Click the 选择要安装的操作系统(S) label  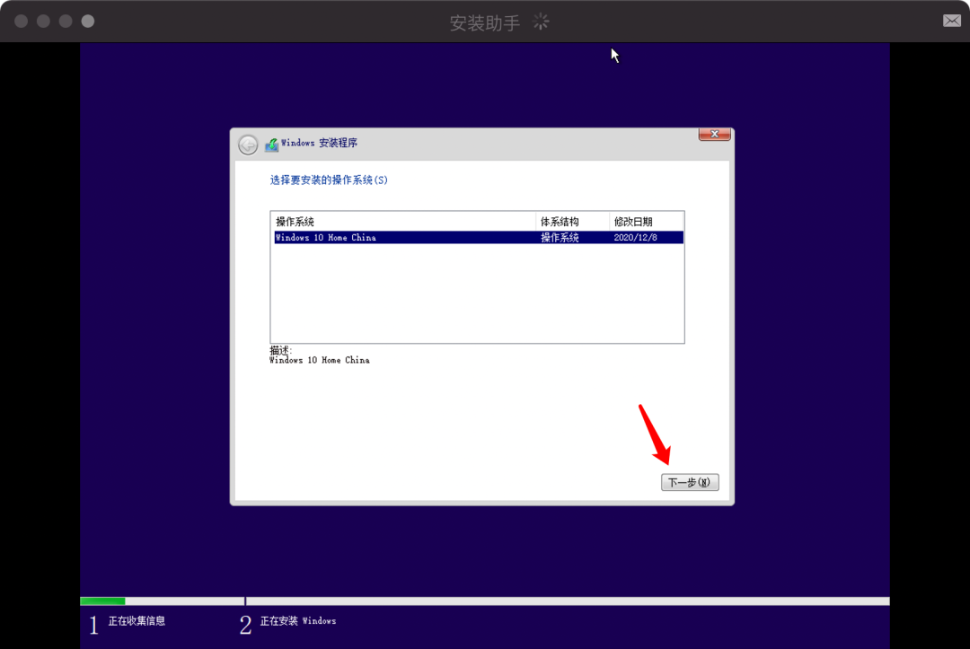coord(329,180)
